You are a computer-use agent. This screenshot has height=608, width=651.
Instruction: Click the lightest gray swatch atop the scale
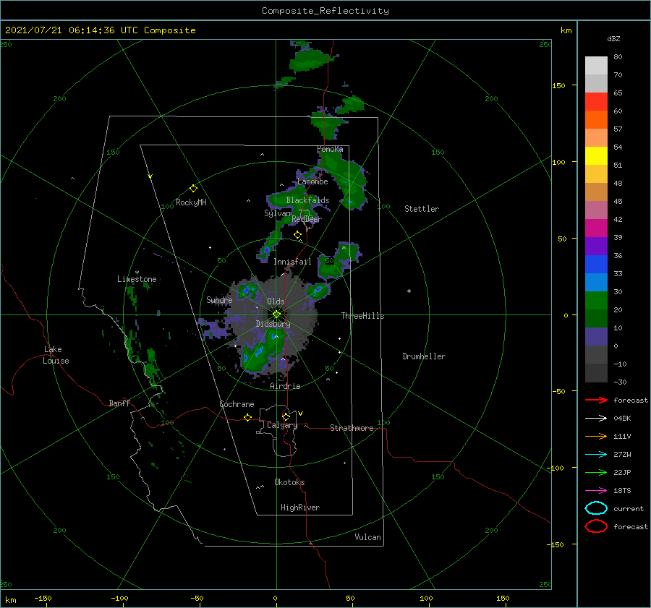(x=596, y=66)
